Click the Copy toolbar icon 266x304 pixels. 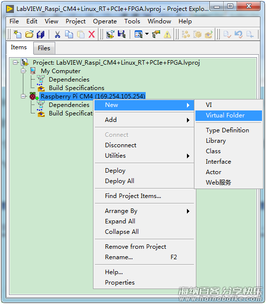click(69, 34)
